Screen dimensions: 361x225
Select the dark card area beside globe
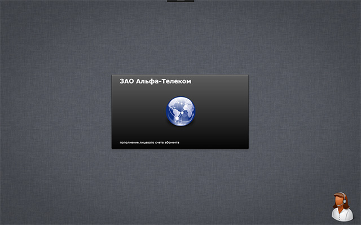222,112
